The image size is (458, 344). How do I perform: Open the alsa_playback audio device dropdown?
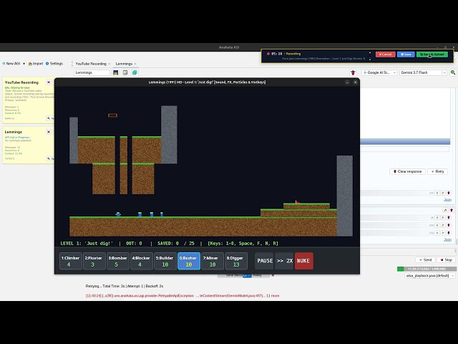coord(430,275)
